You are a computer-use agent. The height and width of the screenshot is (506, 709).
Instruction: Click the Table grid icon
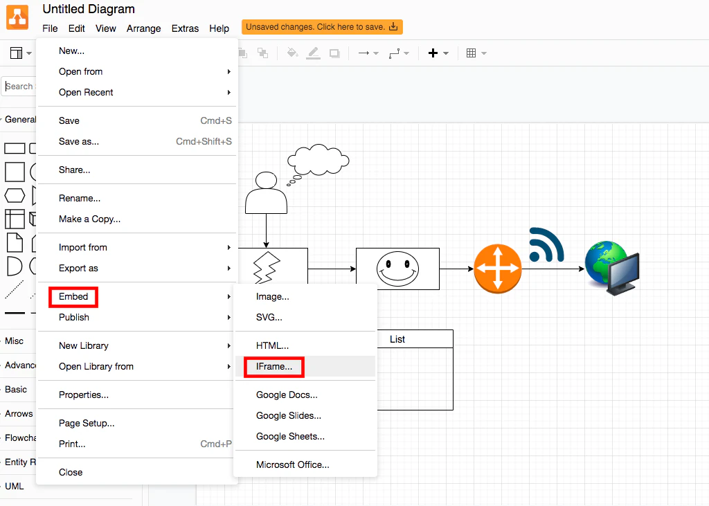471,53
